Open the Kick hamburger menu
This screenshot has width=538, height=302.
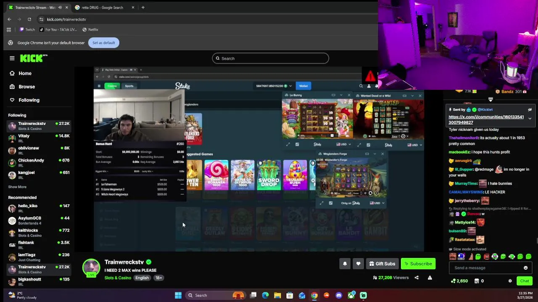[x=12, y=58]
